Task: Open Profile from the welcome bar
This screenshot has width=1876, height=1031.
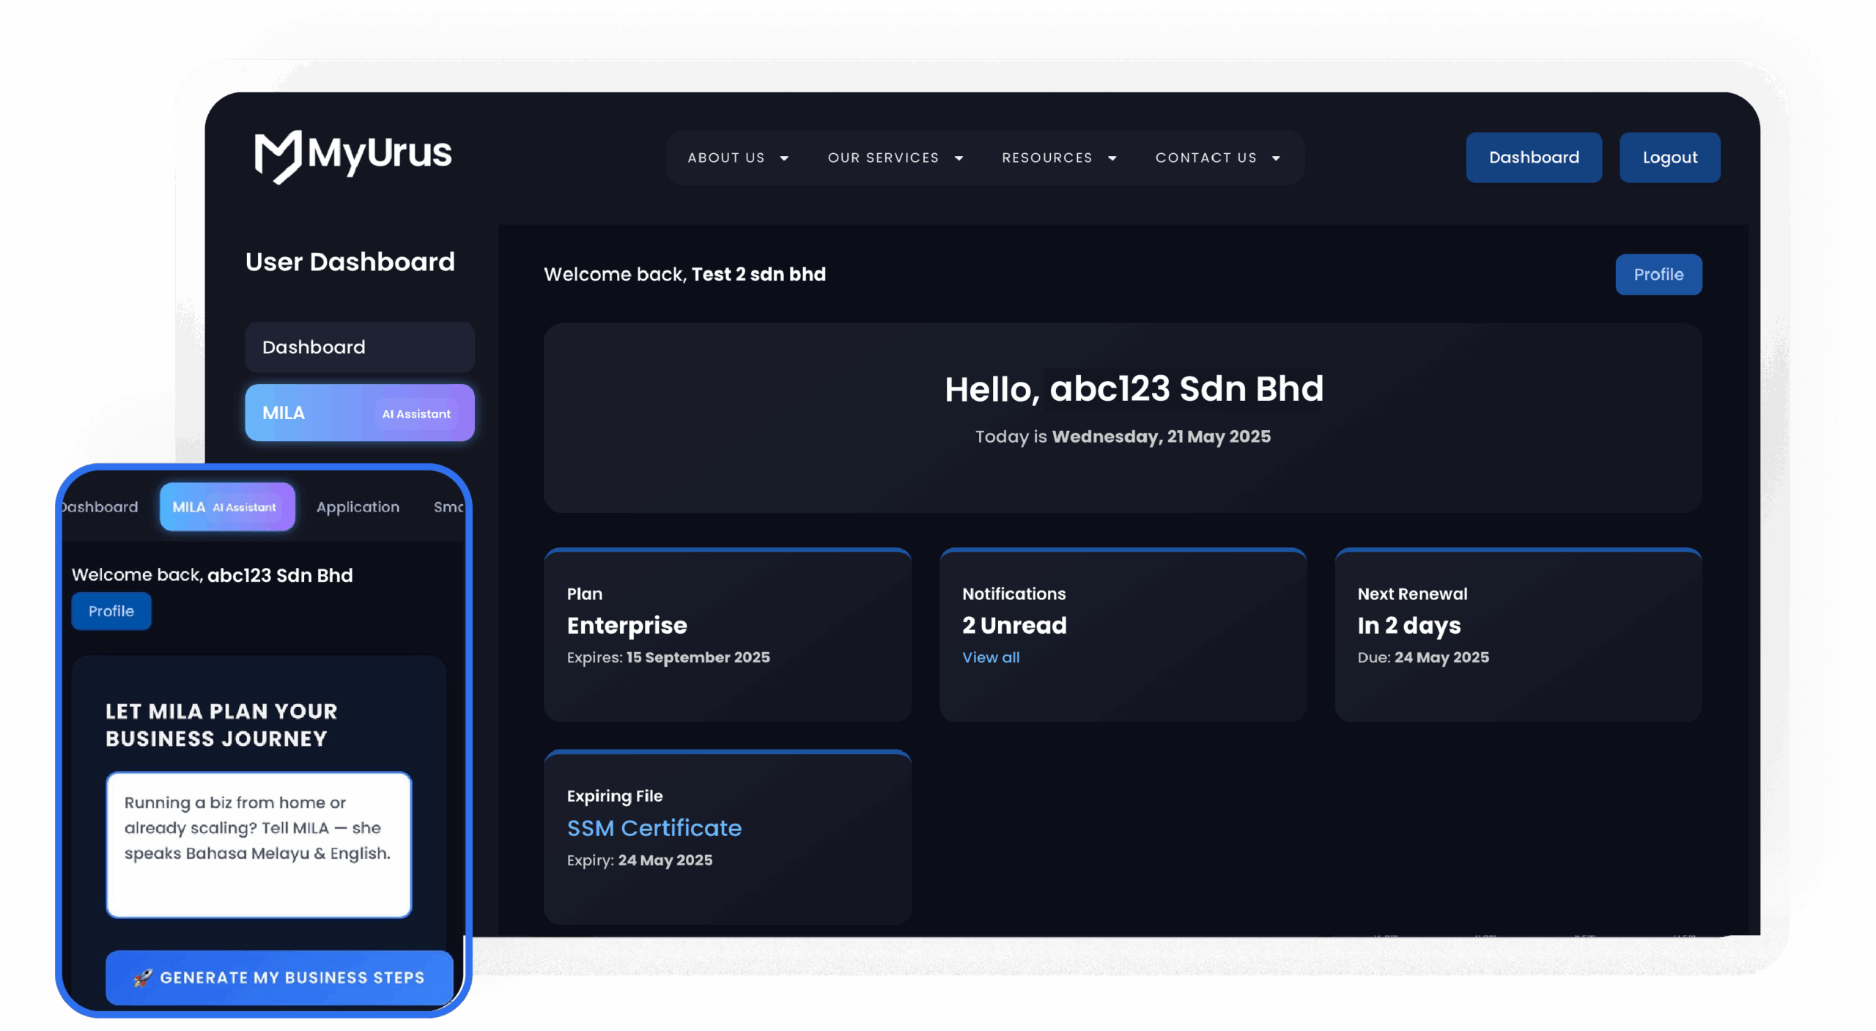Action: [x=1658, y=275]
